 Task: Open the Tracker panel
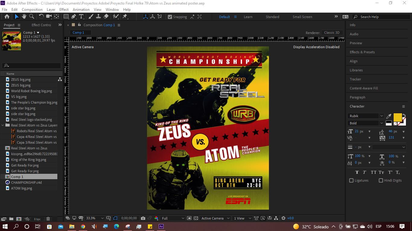click(x=355, y=79)
